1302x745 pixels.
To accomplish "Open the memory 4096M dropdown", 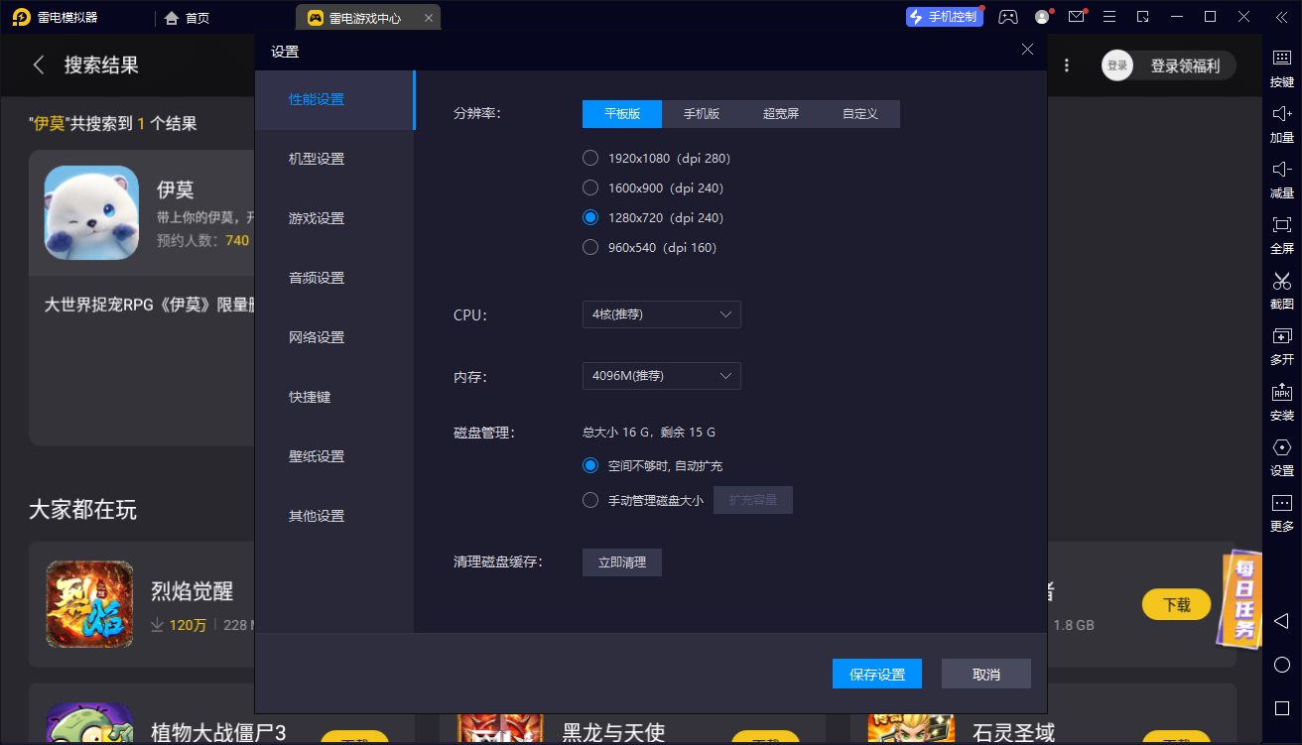I will [661, 376].
